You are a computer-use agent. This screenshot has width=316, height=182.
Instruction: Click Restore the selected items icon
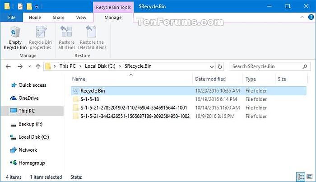[92, 36]
